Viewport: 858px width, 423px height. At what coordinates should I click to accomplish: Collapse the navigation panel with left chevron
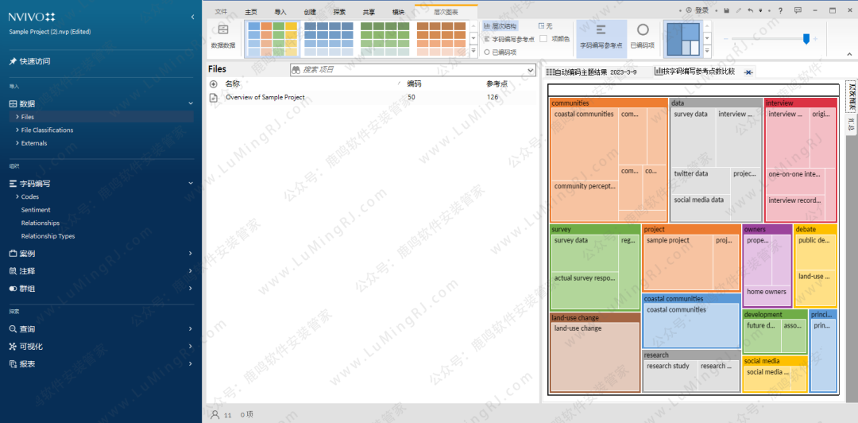192,17
